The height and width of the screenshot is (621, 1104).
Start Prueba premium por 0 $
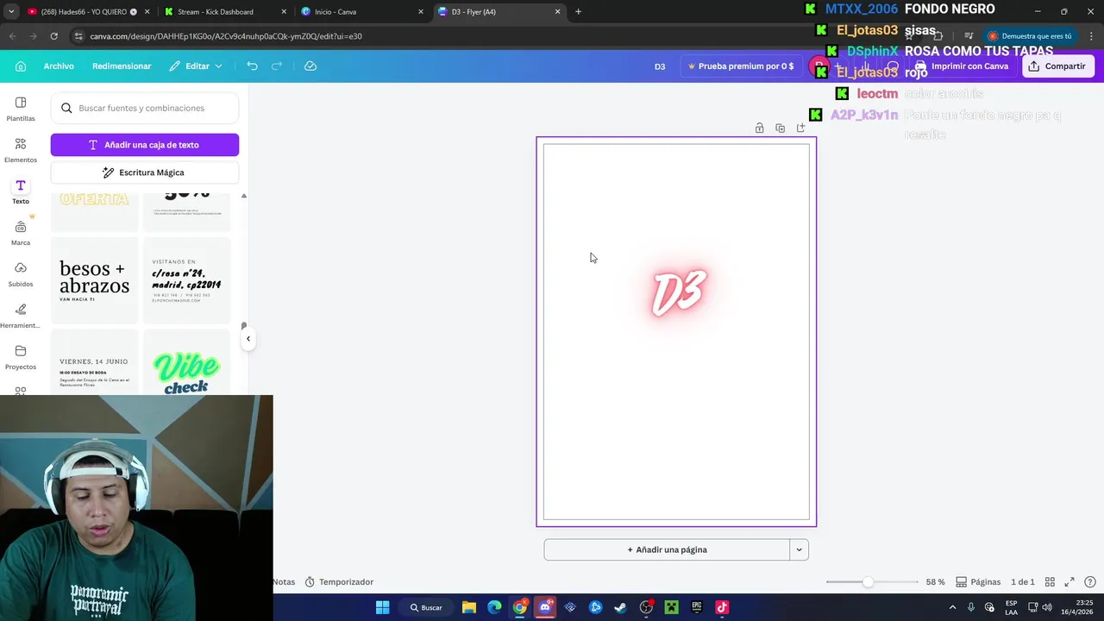click(x=740, y=66)
